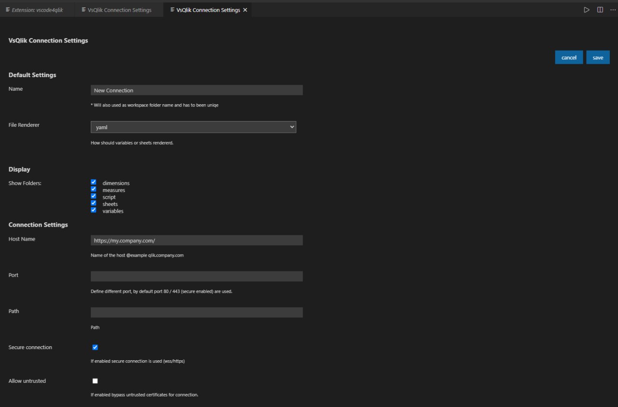
Task: Click the Host Name input field
Action: [197, 240]
